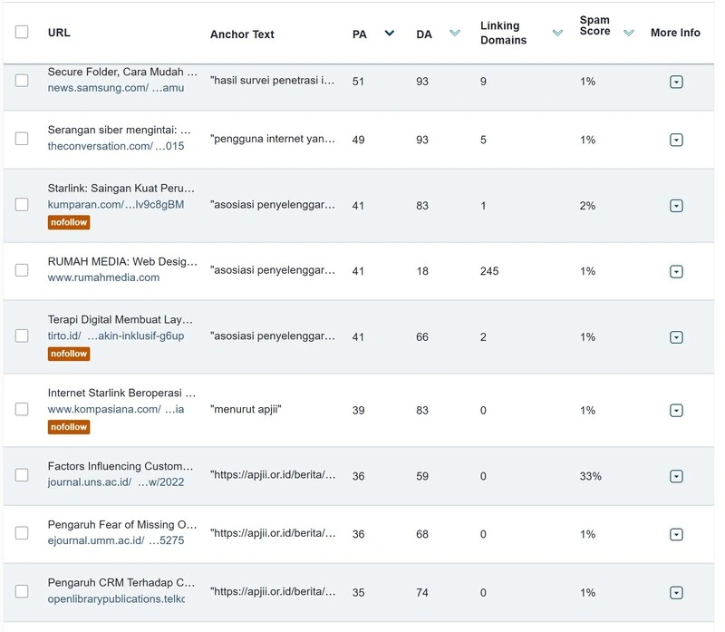Expand More Info for openlibrarypublications row
The width and height of the screenshot is (725, 632).
tap(676, 593)
